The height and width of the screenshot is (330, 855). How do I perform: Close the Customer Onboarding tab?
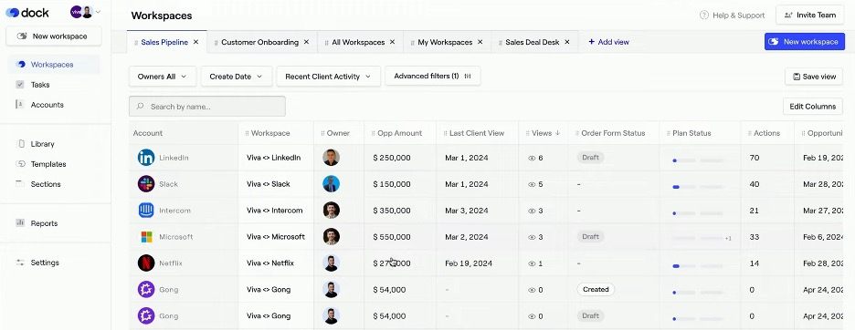coord(306,42)
